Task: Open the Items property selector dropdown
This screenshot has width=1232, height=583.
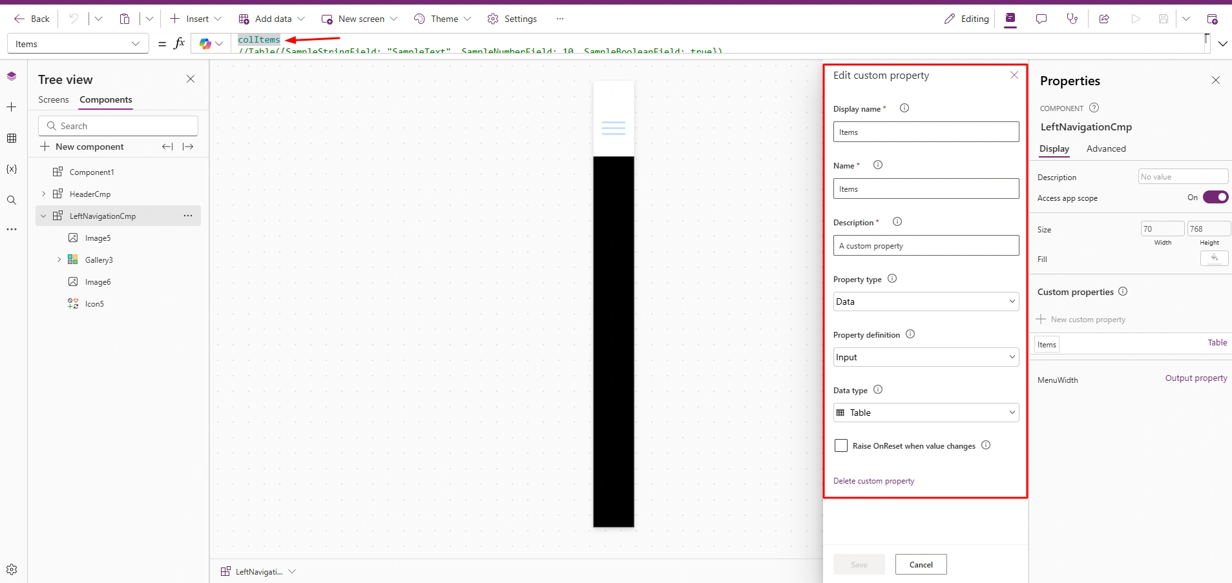Action: pyautogui.click(x=78, y=44)
